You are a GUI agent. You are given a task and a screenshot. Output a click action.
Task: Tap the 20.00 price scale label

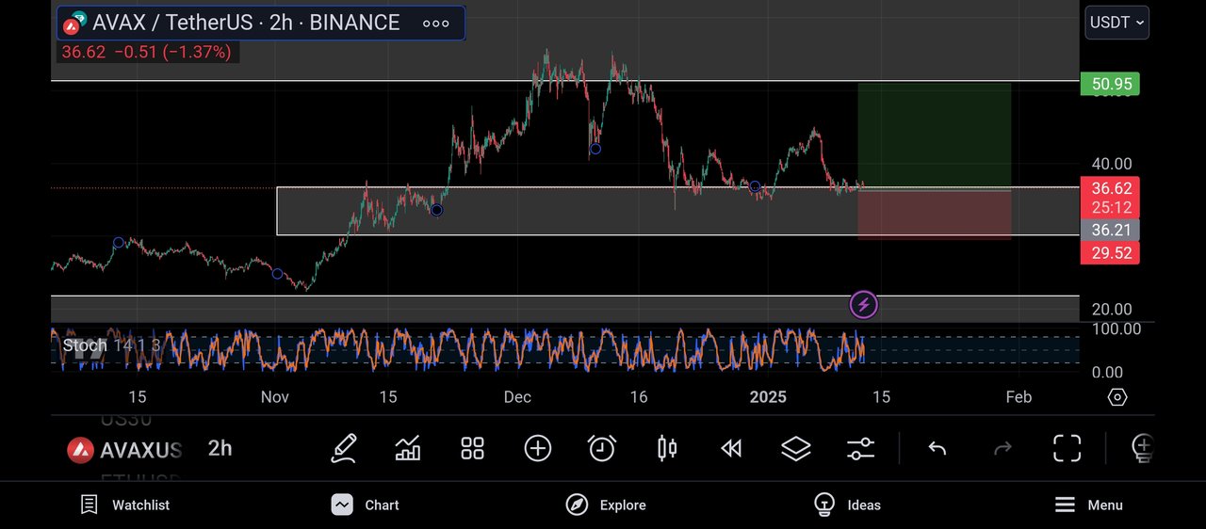coord(1112,310)
